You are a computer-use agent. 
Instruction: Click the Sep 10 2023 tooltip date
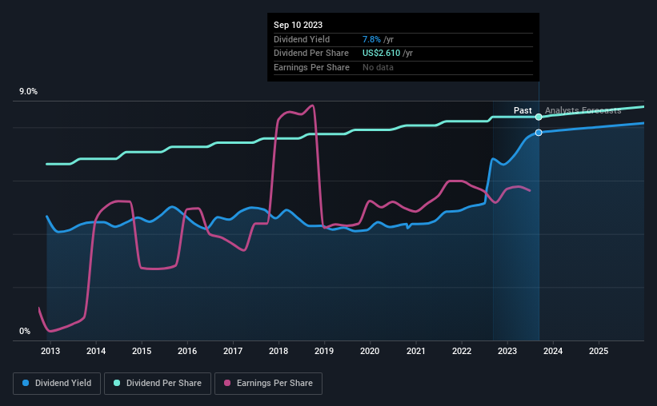tap(298, 25)
